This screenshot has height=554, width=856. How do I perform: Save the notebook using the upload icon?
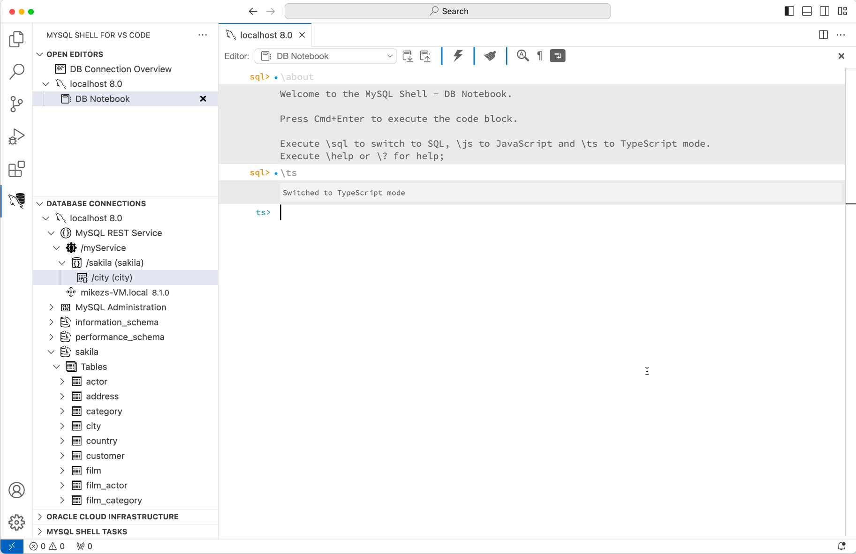pos(425,56)
